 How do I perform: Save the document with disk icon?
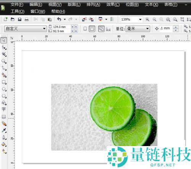tap(19, 19)
